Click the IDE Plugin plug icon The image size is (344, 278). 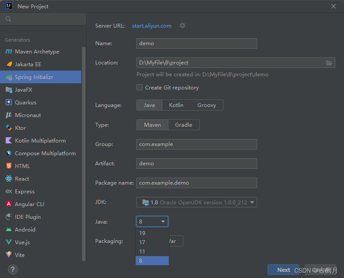click(x=9, y=217)
